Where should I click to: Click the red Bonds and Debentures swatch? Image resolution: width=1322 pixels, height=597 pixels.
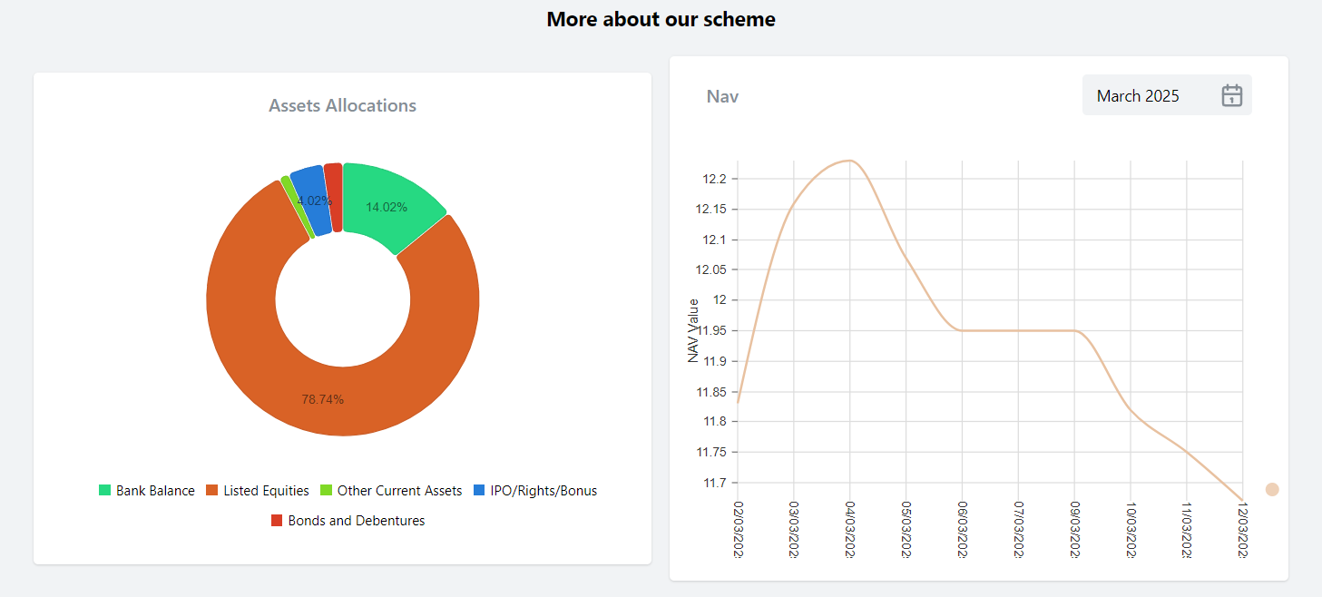coord(278,521)
